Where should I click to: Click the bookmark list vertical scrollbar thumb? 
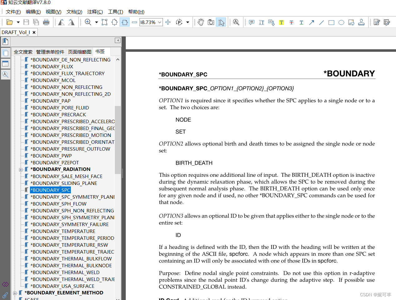tap(118, 139)
